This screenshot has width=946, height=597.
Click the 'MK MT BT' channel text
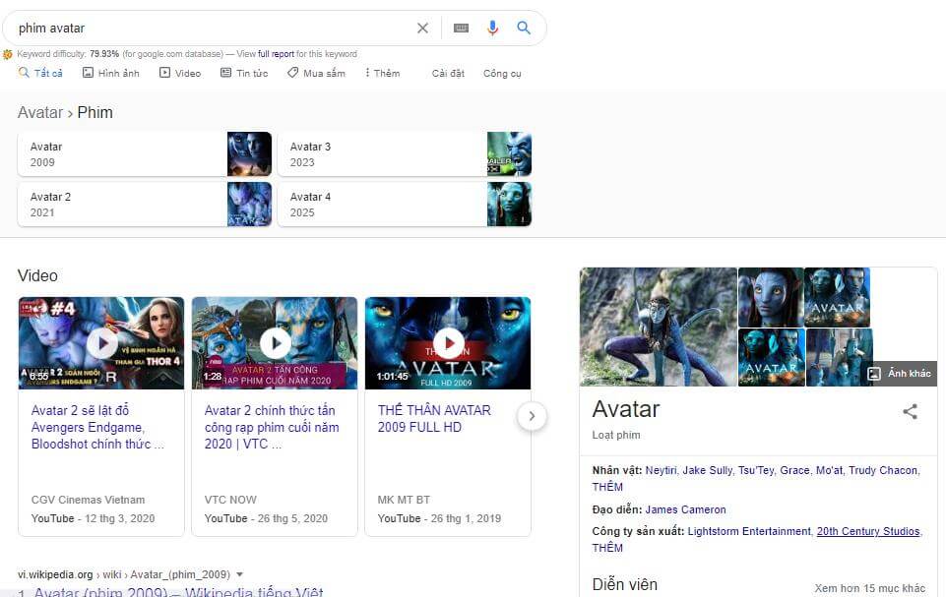coord(404,500)
